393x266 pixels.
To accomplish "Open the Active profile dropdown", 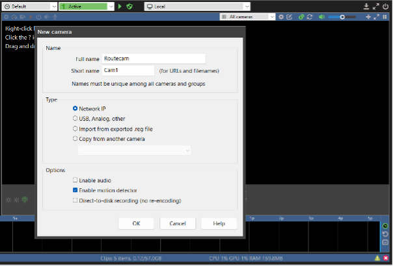I will (x=87, y=6).
